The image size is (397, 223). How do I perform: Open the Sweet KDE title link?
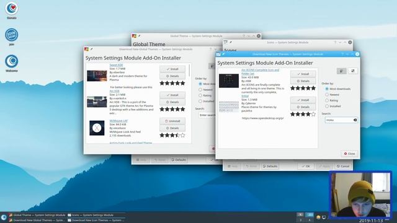point(116,65)
